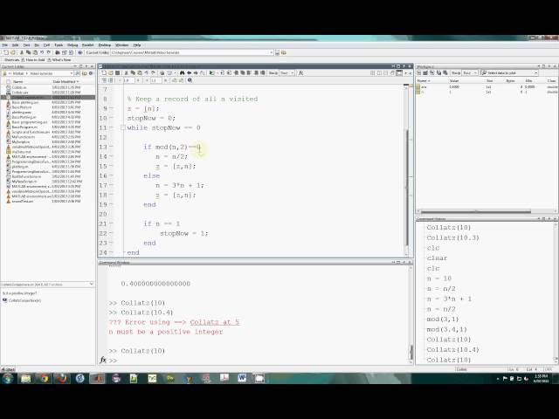559x419 pixels.
Task: Click the editor fx function browser icon
Action: pyautogui.click(x=300, y=72)
